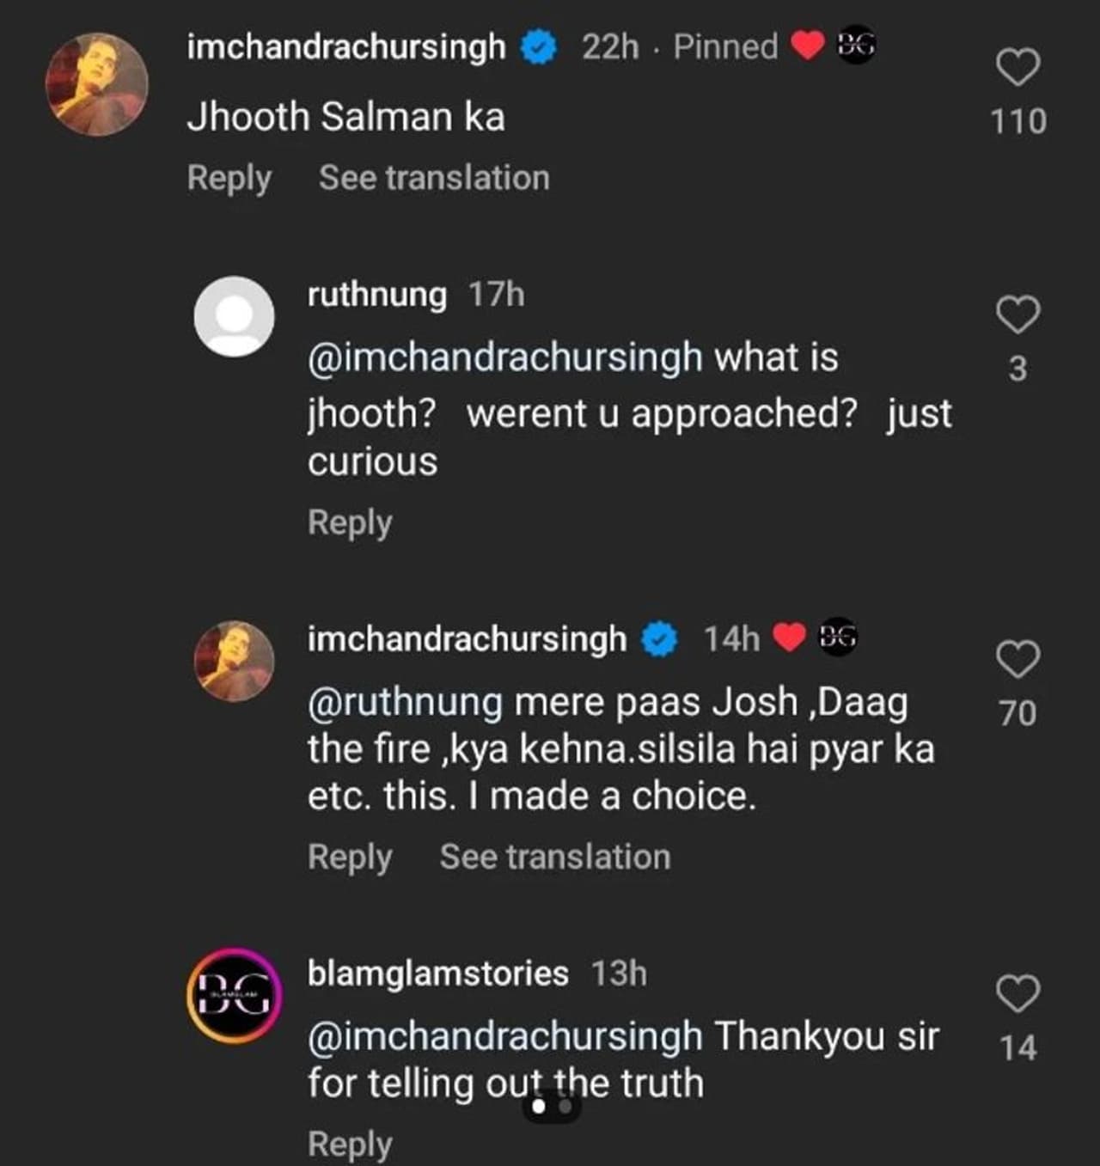Tap creator-liked heart badge on 14h reply
Viewport: 1100px width, 1166px height.
click(789, 638)
